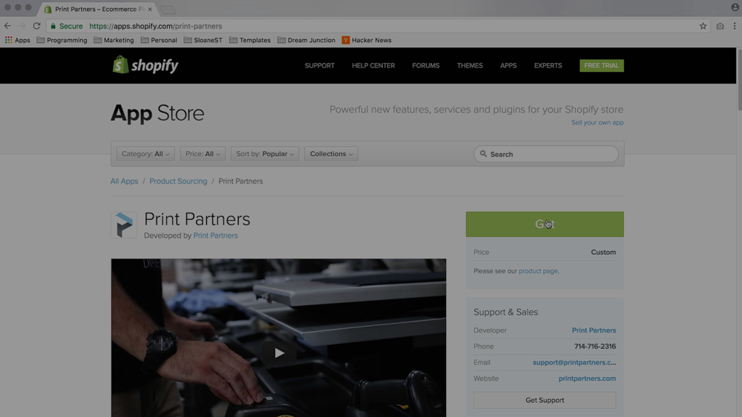Click the Support & Sales heading
Image resolution: width=742 pixels, height=417 pixels.
click(x=506, y=312)
